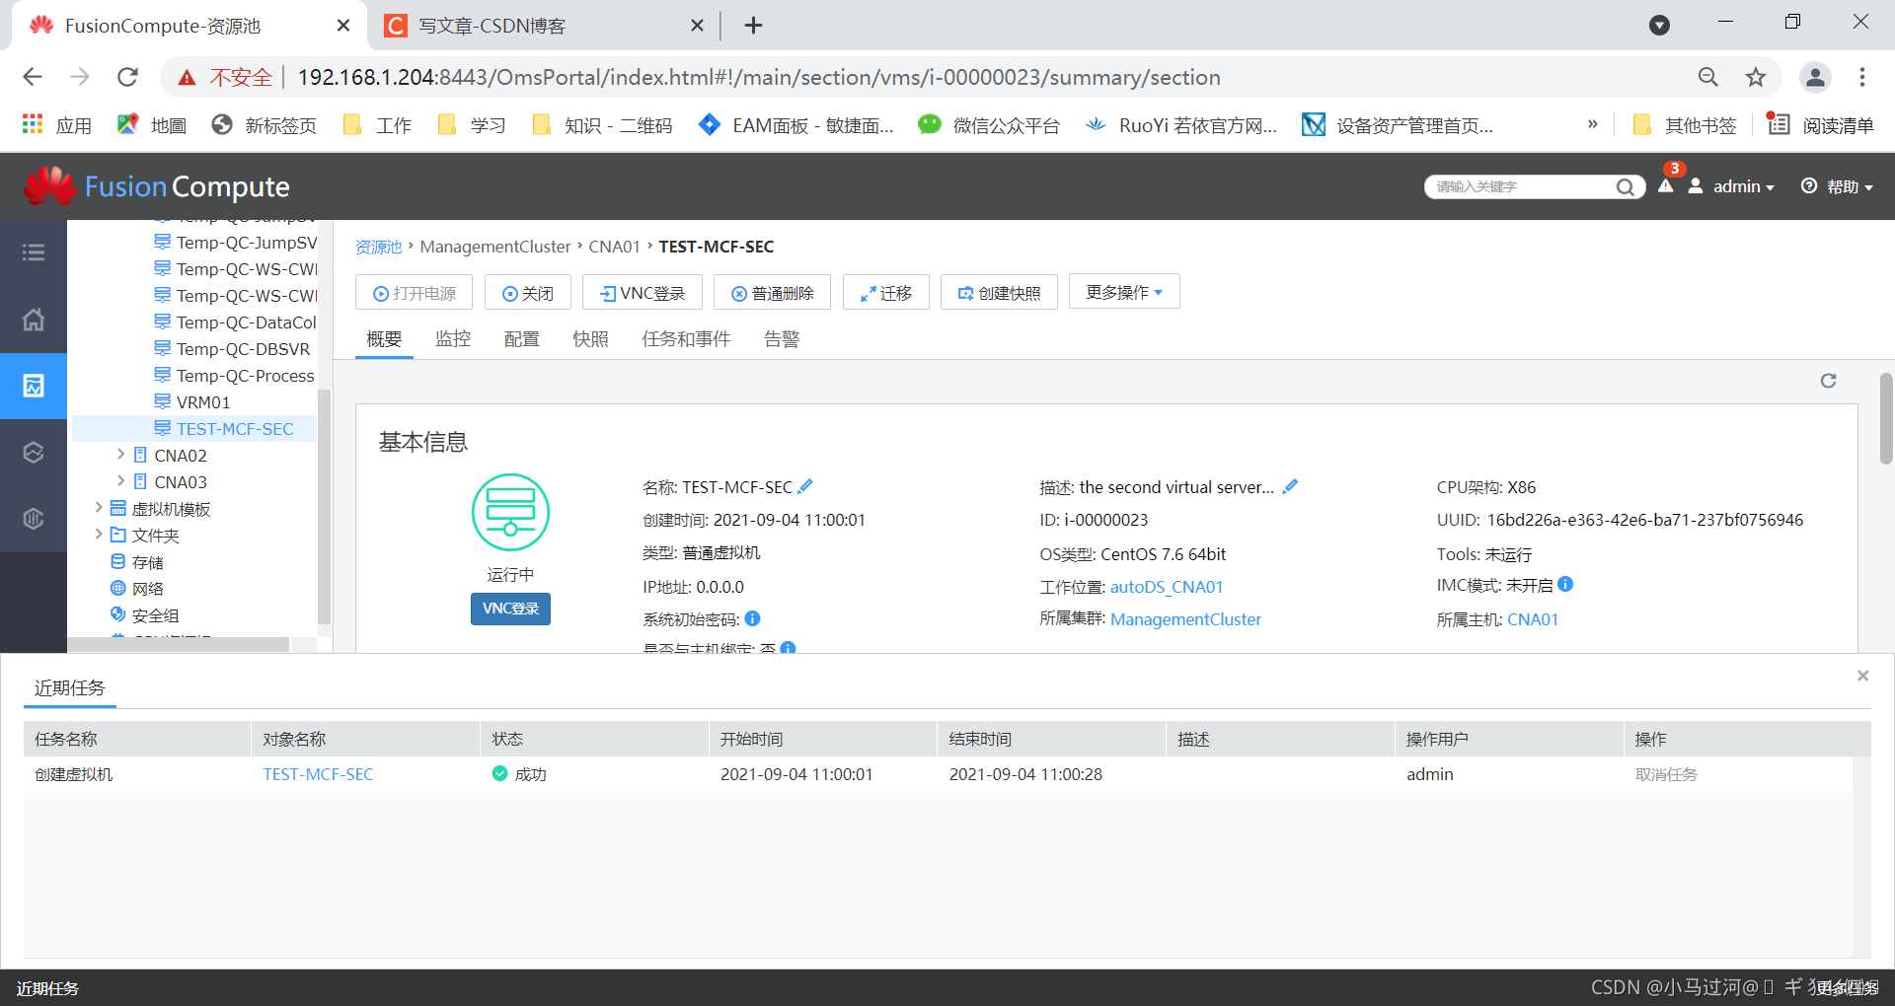Click the refresh icon on summary panel

(x=1828, y=381)
